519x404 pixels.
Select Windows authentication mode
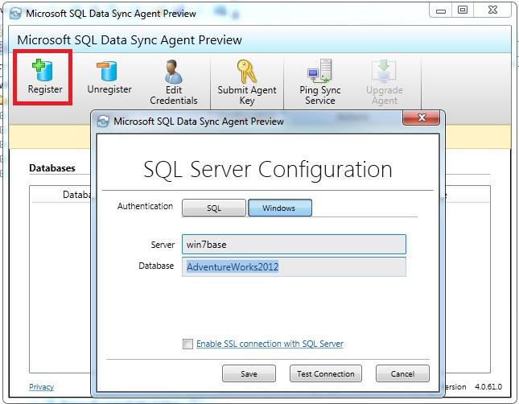coord(280,208)
